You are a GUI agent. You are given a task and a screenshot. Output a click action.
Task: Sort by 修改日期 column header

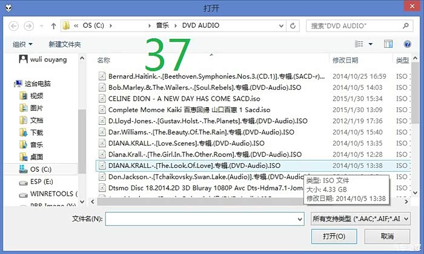(x=345, y=60)
